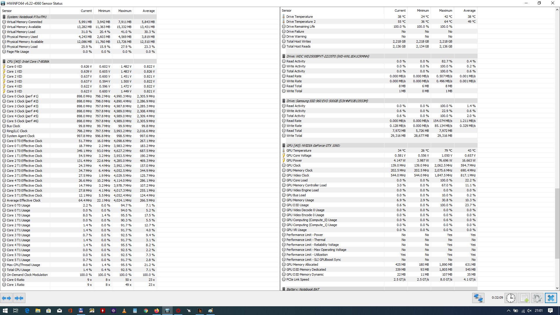Select GPU NVIDIA GeForce GTX 1060 group header

313,146
